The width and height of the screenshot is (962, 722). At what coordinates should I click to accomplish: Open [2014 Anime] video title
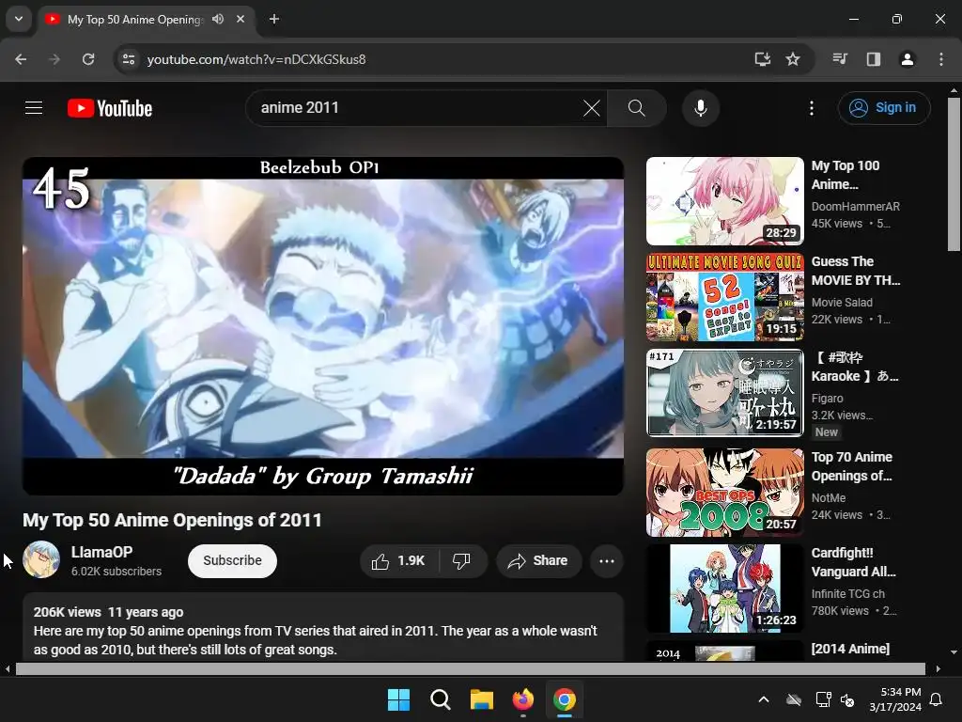pyautogui.click(x=850, y=649)
